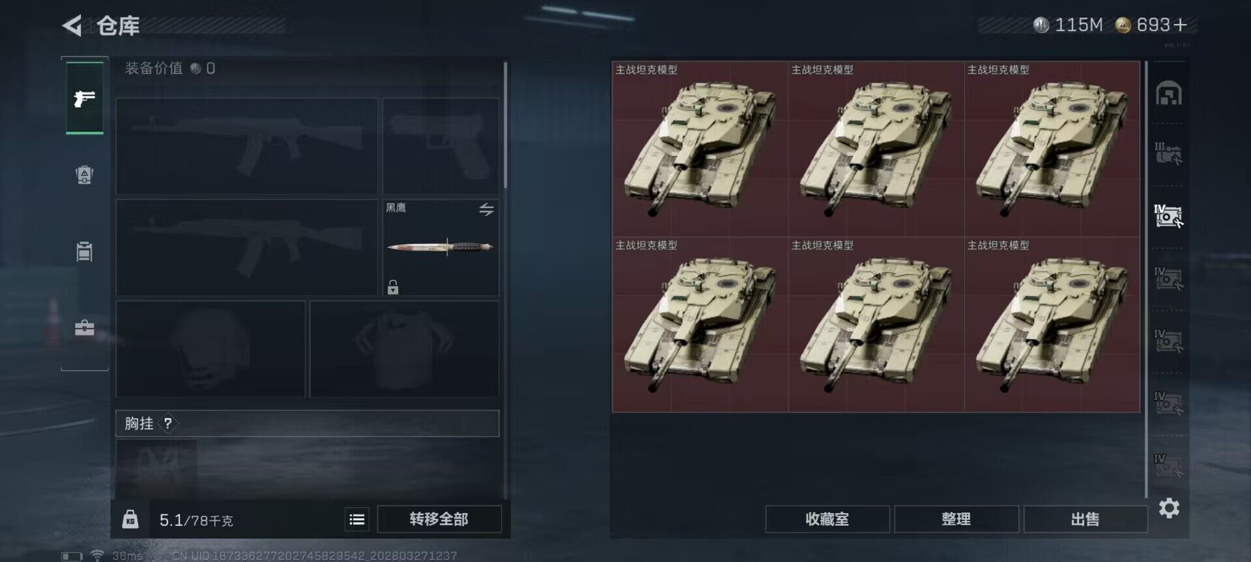Open the backpack tab in left sidebar
1251x562 pixels.
[x=85, y=174]
